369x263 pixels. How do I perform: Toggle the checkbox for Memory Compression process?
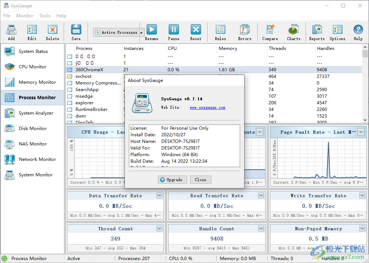coord(70,83)
